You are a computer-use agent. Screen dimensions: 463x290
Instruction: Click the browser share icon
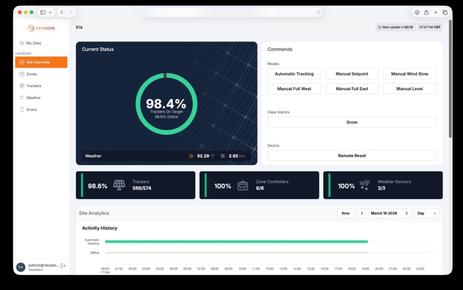426,12
